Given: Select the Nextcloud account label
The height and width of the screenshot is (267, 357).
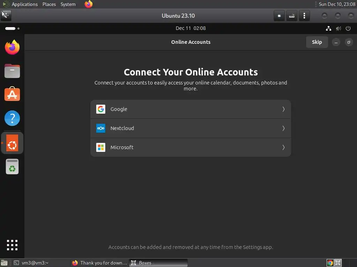Looking at the screenshot, I should click(122, 128).
